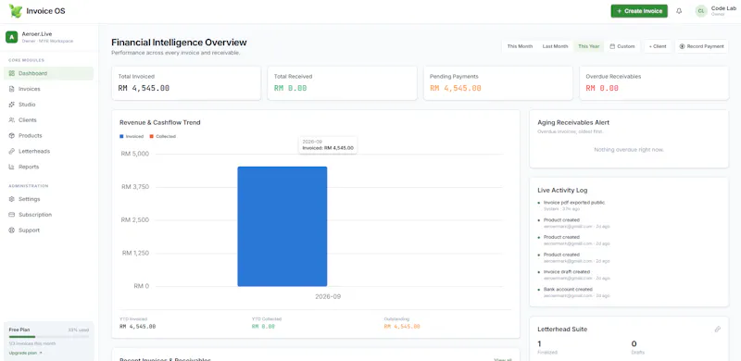741x361 pixels.
Task: Open the Aeroer.Live workspace switcher
Action: pos(49,37)
